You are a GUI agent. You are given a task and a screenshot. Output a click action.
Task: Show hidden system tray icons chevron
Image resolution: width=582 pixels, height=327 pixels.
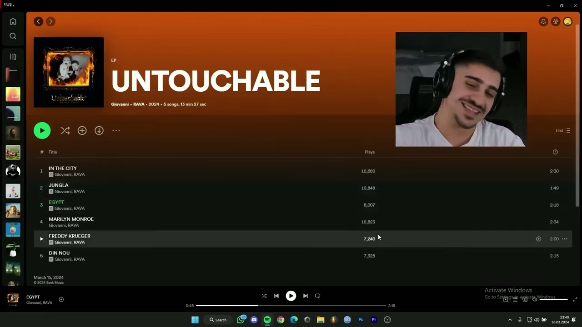pos(510,320)
